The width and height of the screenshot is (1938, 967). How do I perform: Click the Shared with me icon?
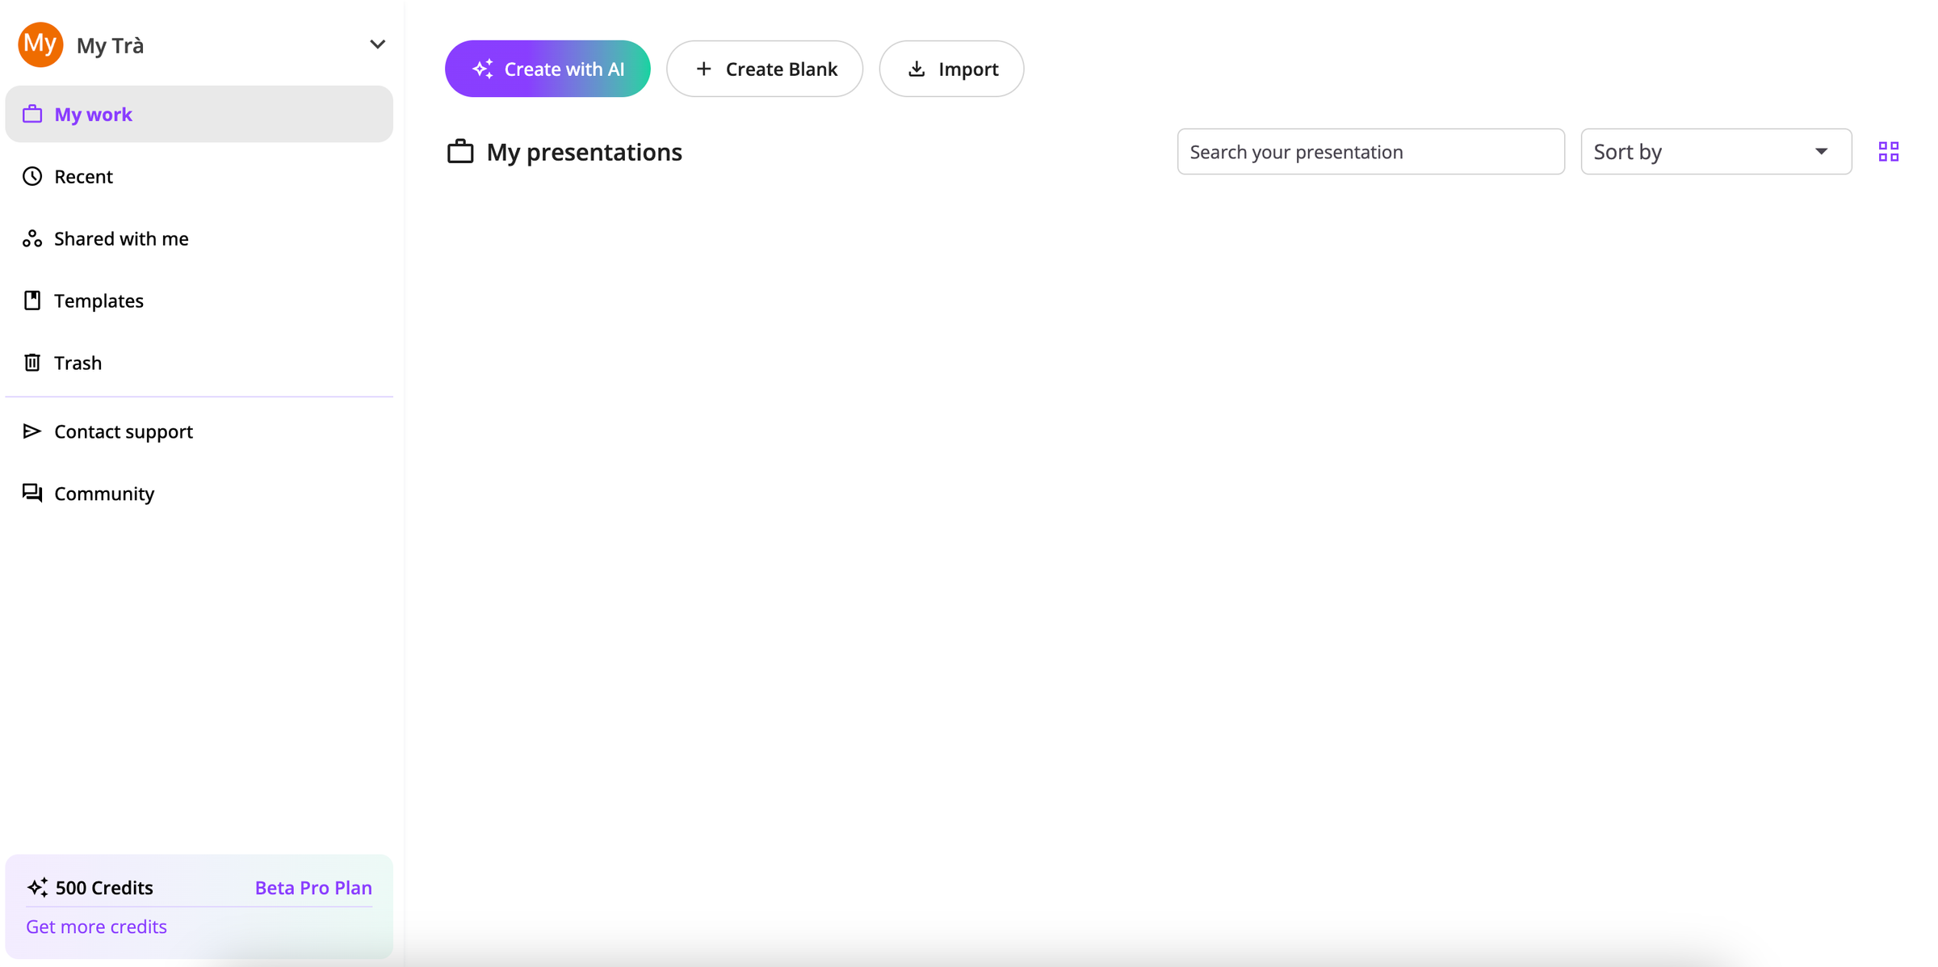[32, 238]
